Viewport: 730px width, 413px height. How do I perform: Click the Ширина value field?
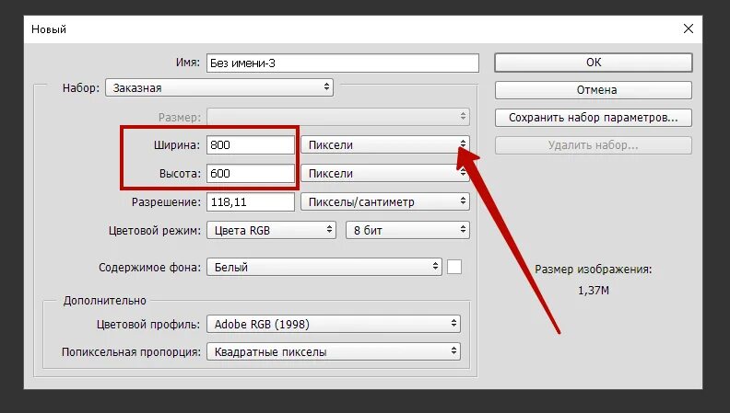251,145
